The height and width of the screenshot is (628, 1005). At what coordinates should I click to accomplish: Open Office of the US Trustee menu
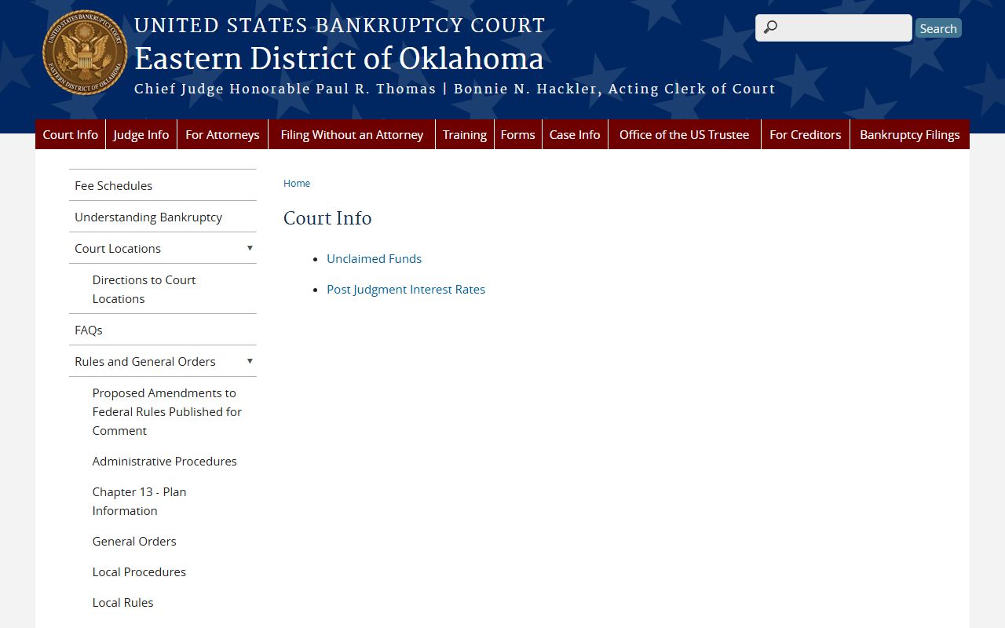point(685,134)
